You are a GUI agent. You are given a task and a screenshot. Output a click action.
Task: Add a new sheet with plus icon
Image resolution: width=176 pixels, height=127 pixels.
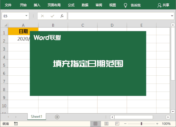click(57, 117)
